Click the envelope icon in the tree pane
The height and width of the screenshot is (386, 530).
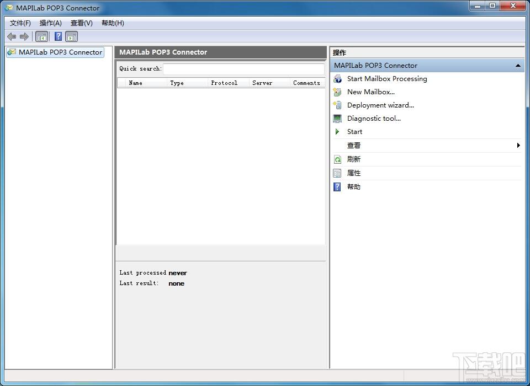click(12, 52)
